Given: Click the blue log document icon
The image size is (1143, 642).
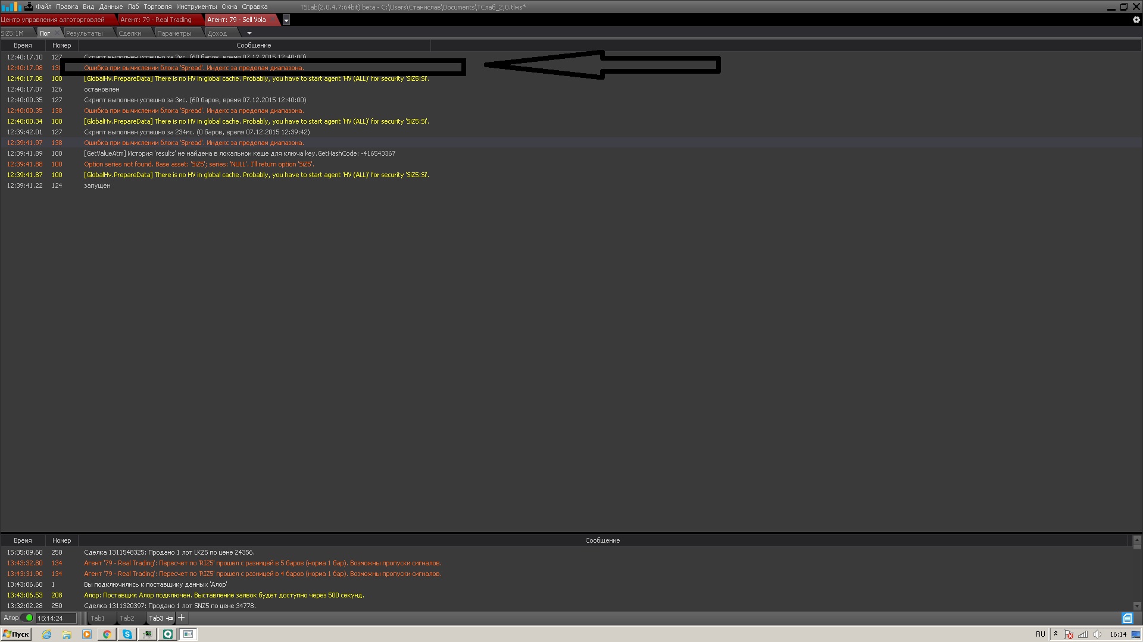Looking at the screenshot, I should (1127, 618).
